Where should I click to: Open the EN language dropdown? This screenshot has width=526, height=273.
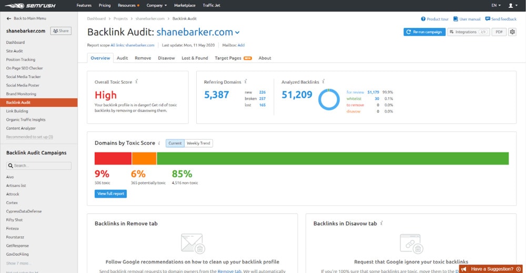coord(496,5)
